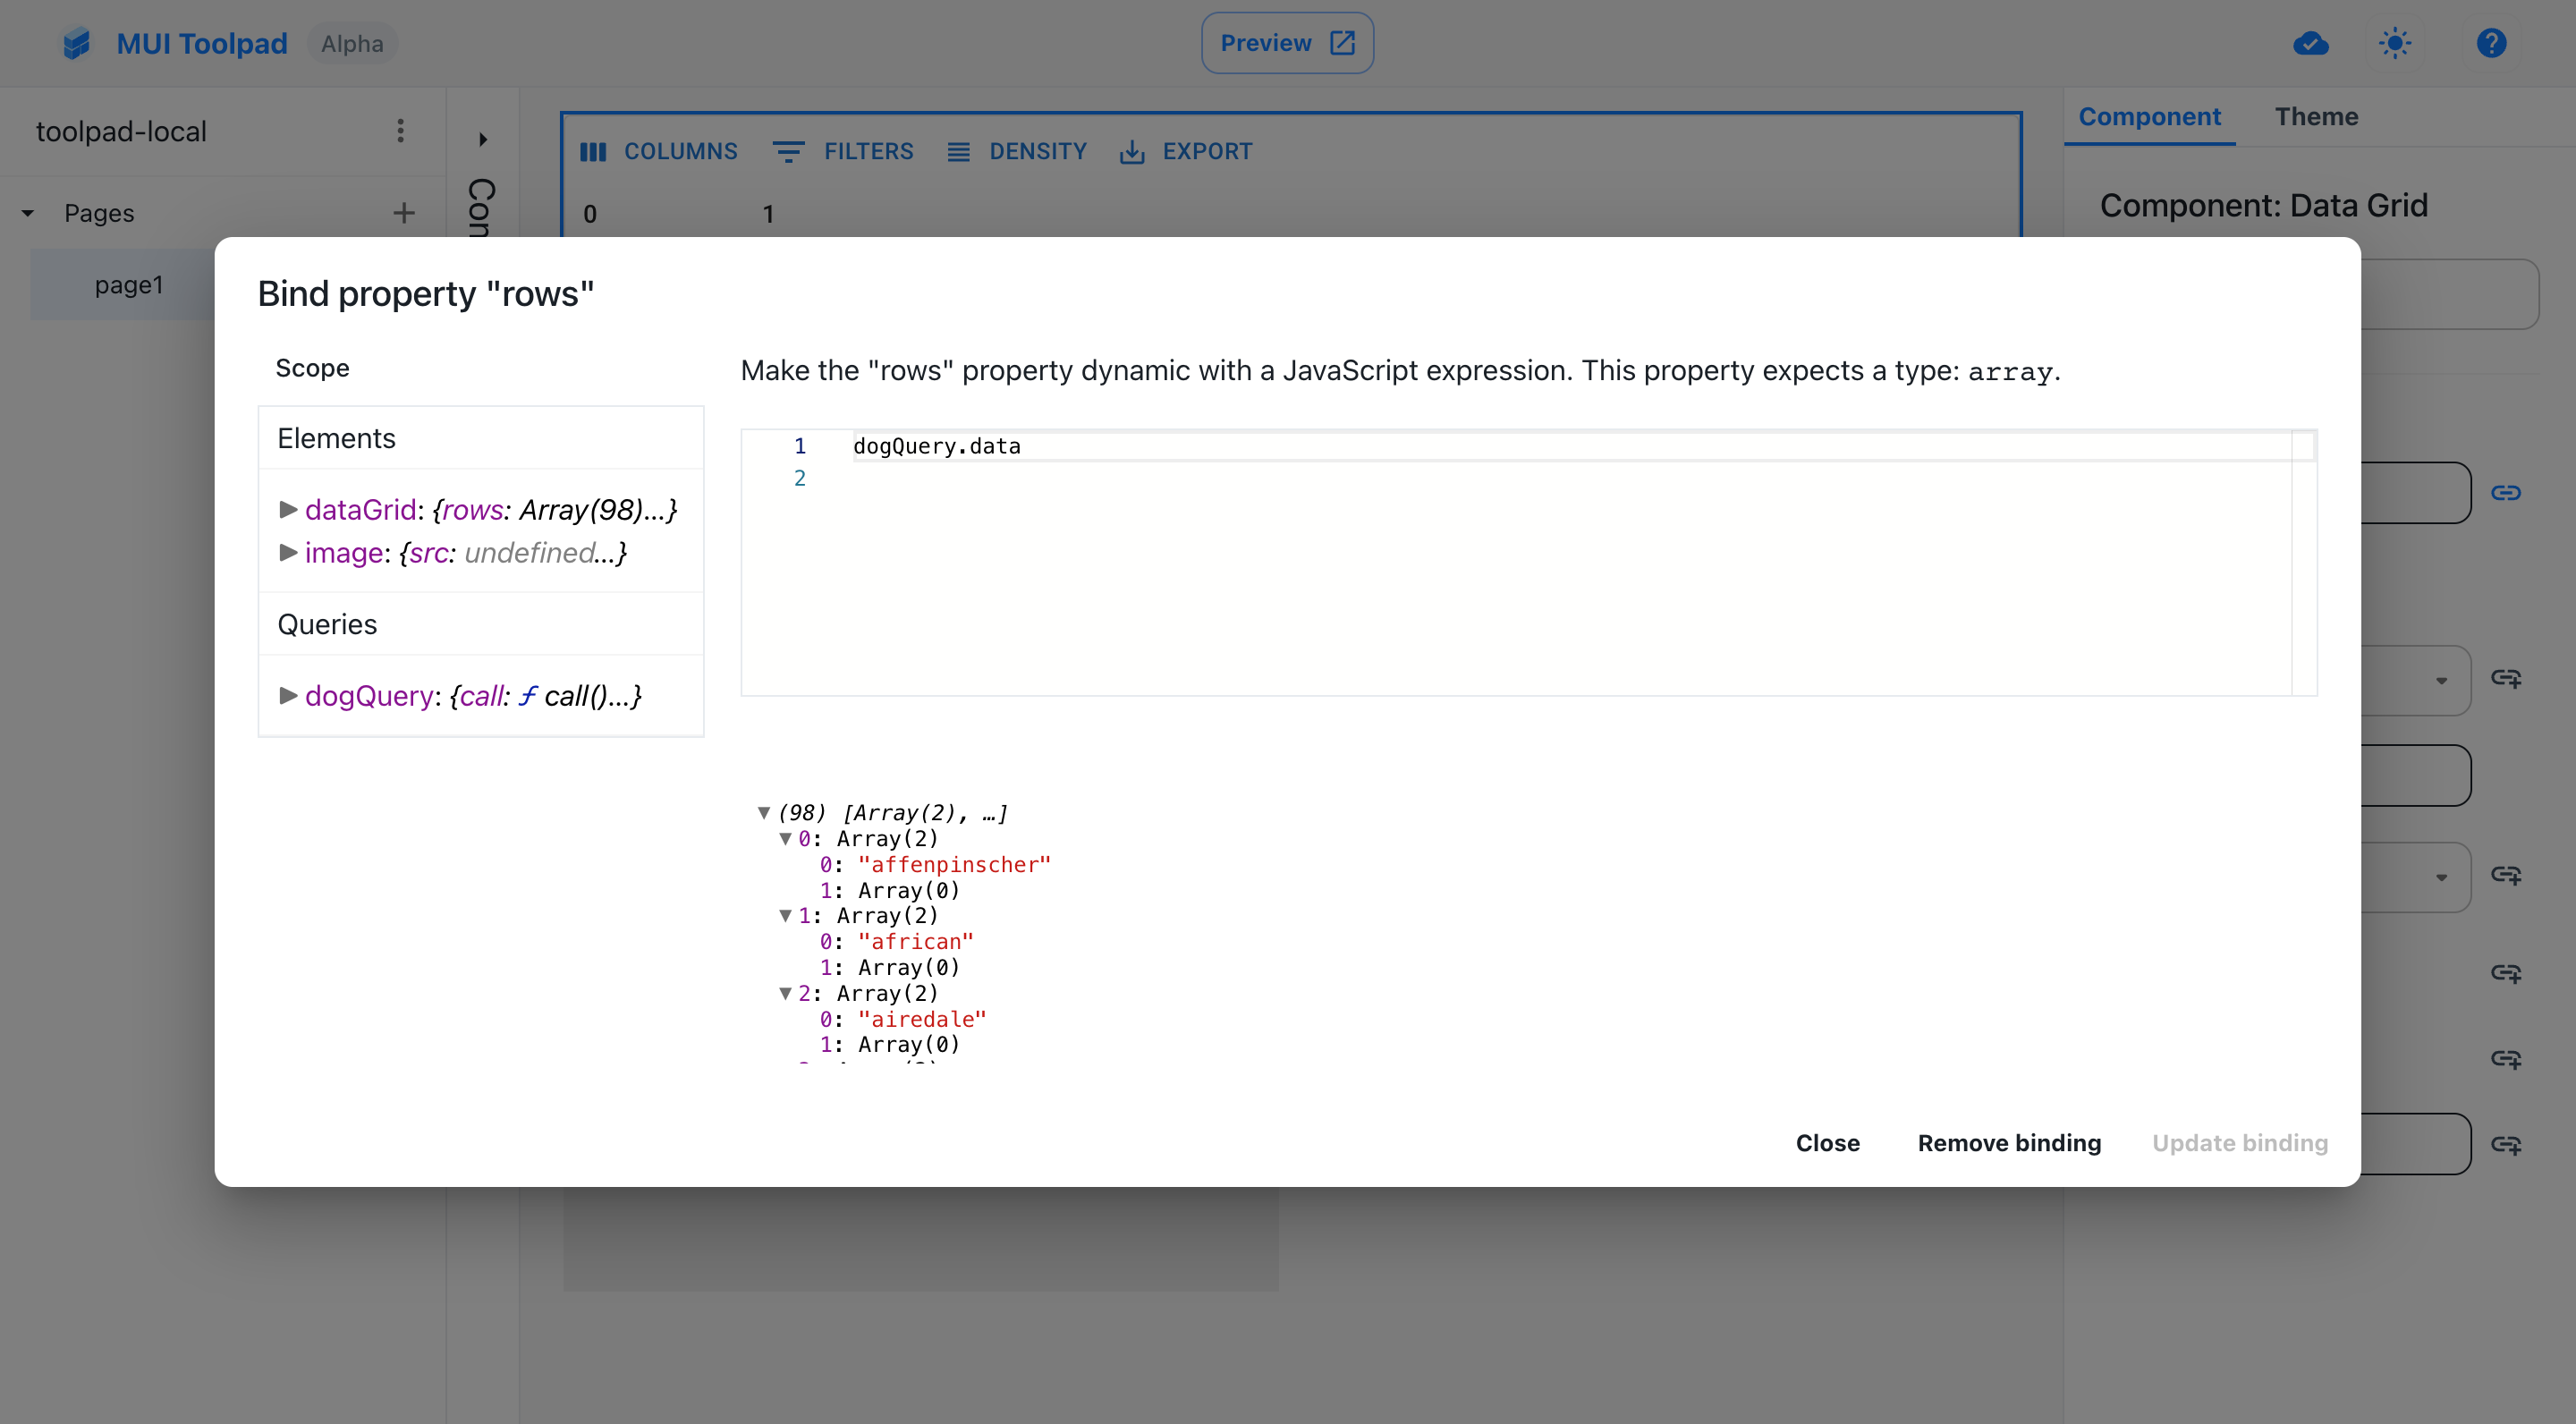
Task: Open the grid FILTERS panel
Action: [x=844, y=151]
